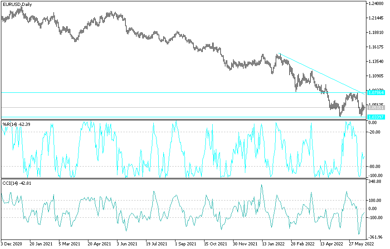Click the 0.00 level in %R panel
This screenshot has width=390, height=249.
372,123
